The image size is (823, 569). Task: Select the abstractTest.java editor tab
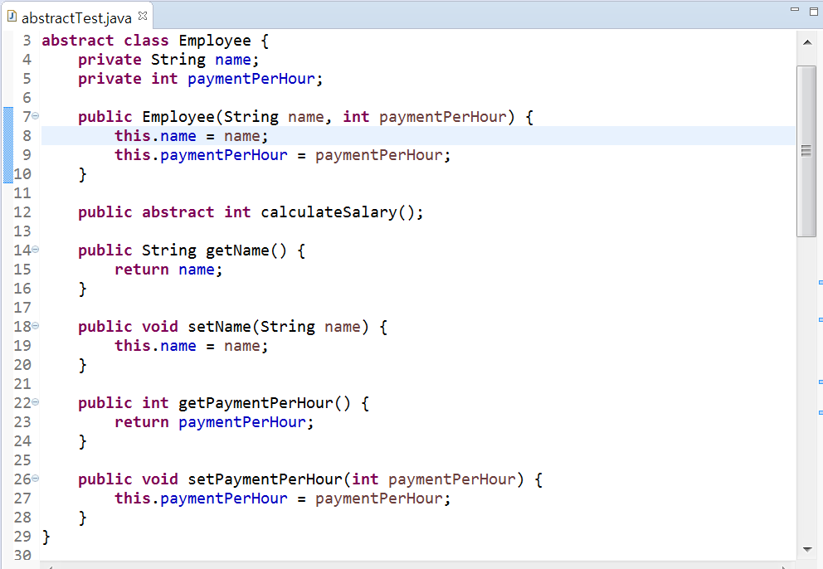coord(76,18)
